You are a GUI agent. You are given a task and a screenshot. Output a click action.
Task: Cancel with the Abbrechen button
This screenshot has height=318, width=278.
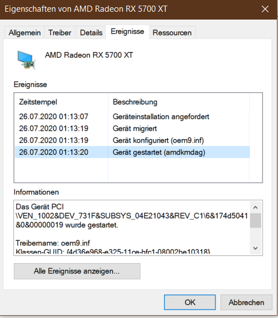tap(246, 302)
